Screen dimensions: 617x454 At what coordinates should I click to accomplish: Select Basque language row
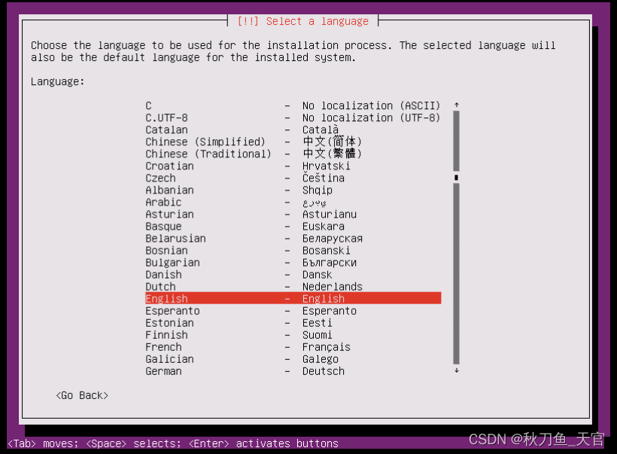pyautogui.click(x=293, y=227)
